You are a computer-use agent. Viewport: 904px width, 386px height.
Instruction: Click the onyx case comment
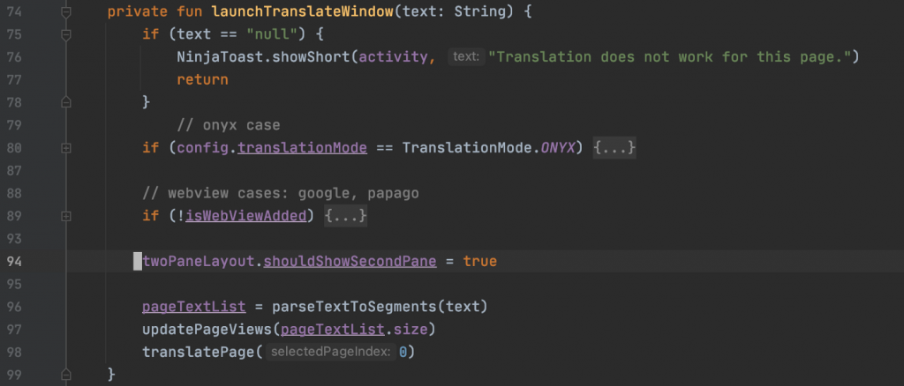229,125
